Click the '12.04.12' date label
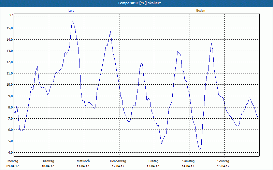This screenshot has width=273, height=170. pos(118,166)
